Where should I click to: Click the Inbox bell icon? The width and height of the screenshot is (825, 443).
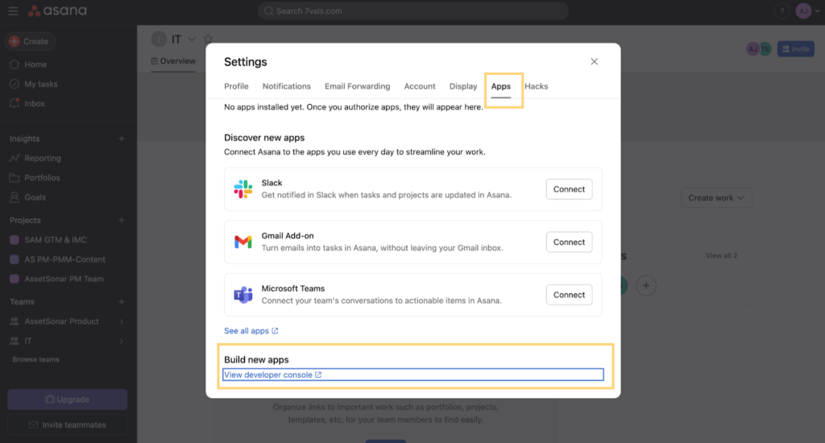15,103
